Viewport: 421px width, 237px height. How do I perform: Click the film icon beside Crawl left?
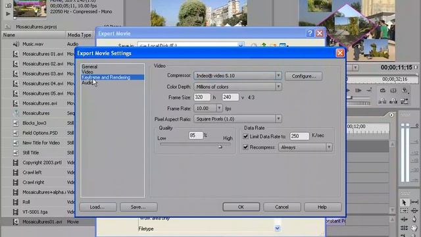pyautogui.click(x=16, y=172)
